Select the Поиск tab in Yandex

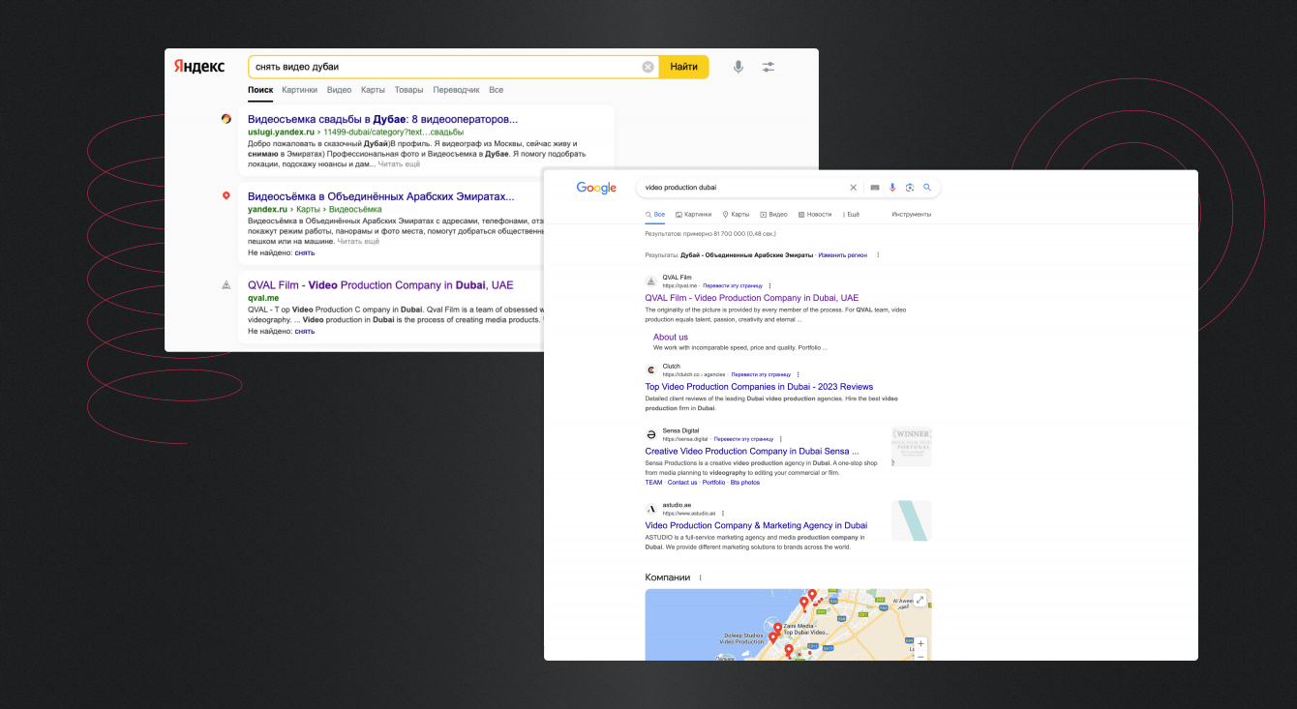[260, 90]
